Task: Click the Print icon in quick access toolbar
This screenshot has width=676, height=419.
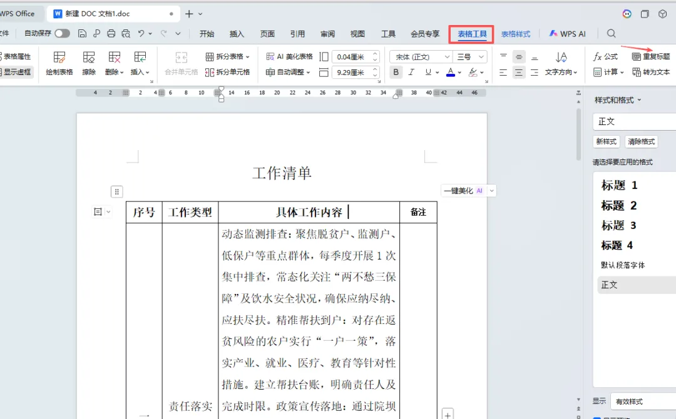Action: click(x=111, y=34)
